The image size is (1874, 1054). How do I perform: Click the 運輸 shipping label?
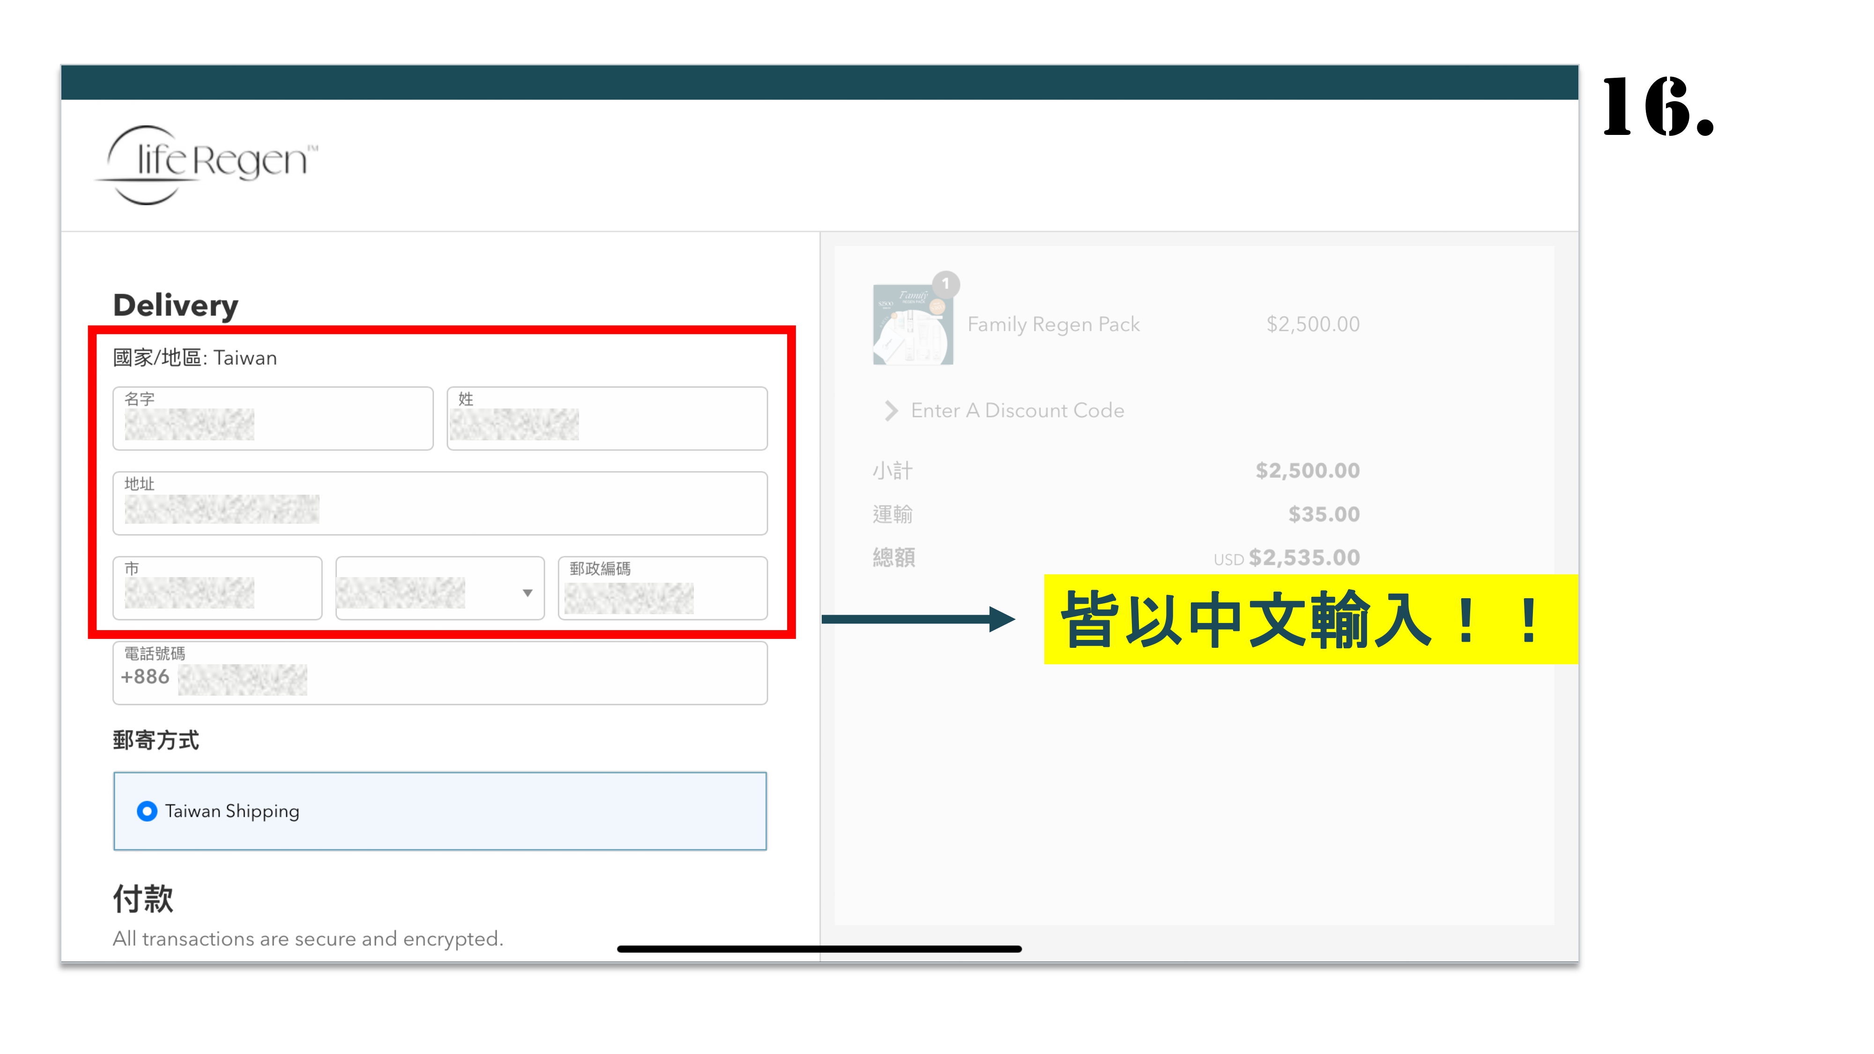[892, 514]
